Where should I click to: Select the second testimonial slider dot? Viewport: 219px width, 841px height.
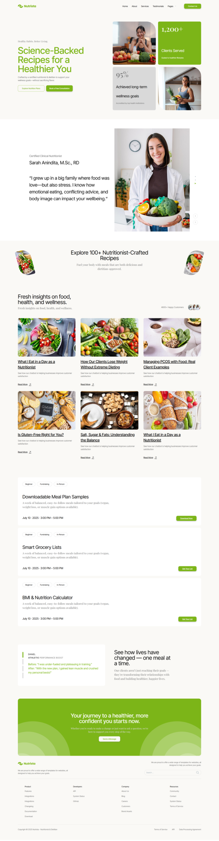(195, 180)
